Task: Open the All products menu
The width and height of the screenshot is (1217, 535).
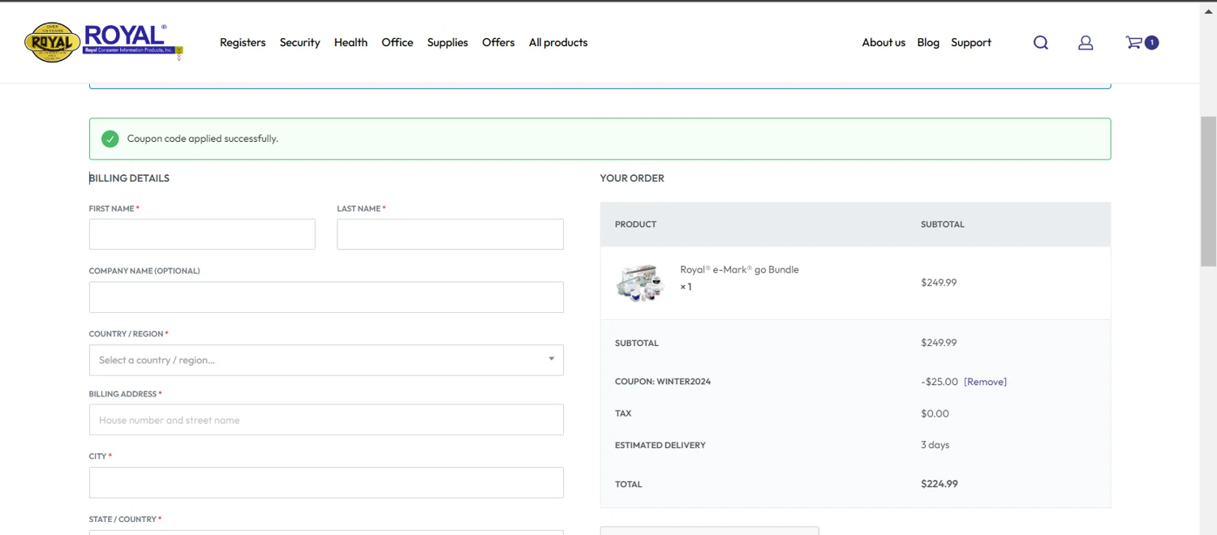Action: (558, 42)
